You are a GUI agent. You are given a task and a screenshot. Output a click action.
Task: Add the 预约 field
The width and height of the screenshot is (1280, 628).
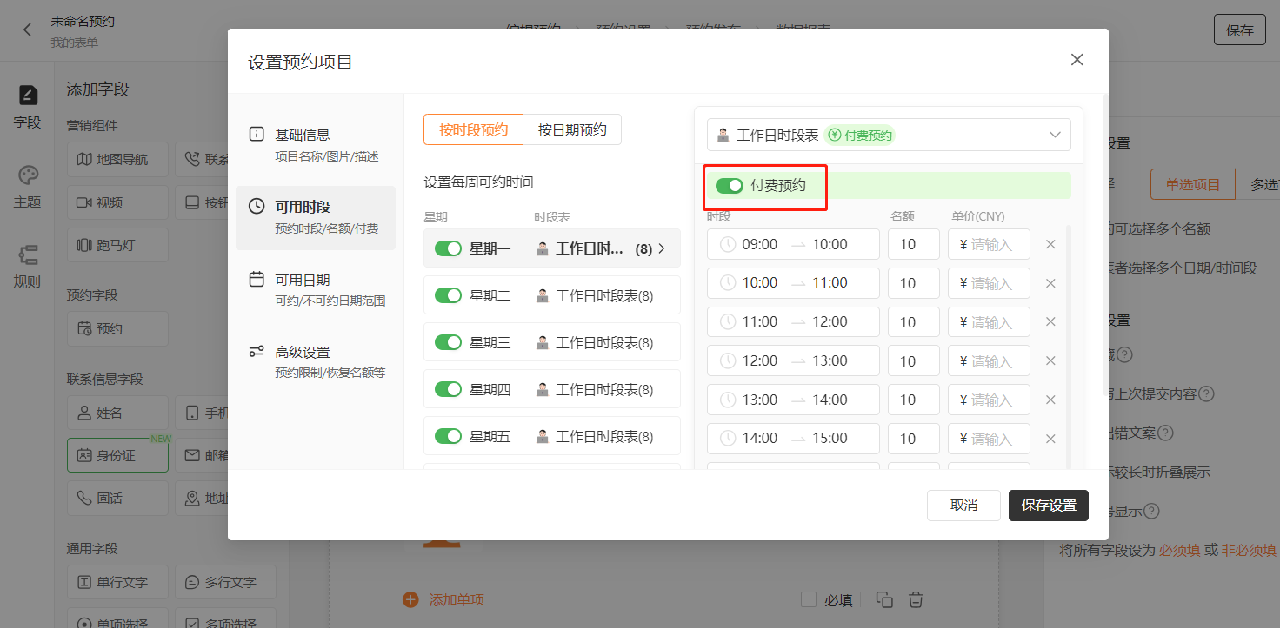pos(117,329)
